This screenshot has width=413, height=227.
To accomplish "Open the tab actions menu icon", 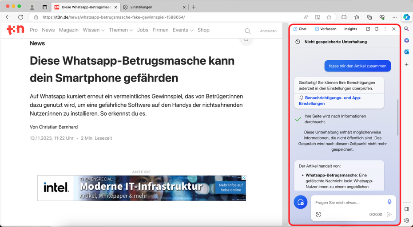I will point(45,7).
